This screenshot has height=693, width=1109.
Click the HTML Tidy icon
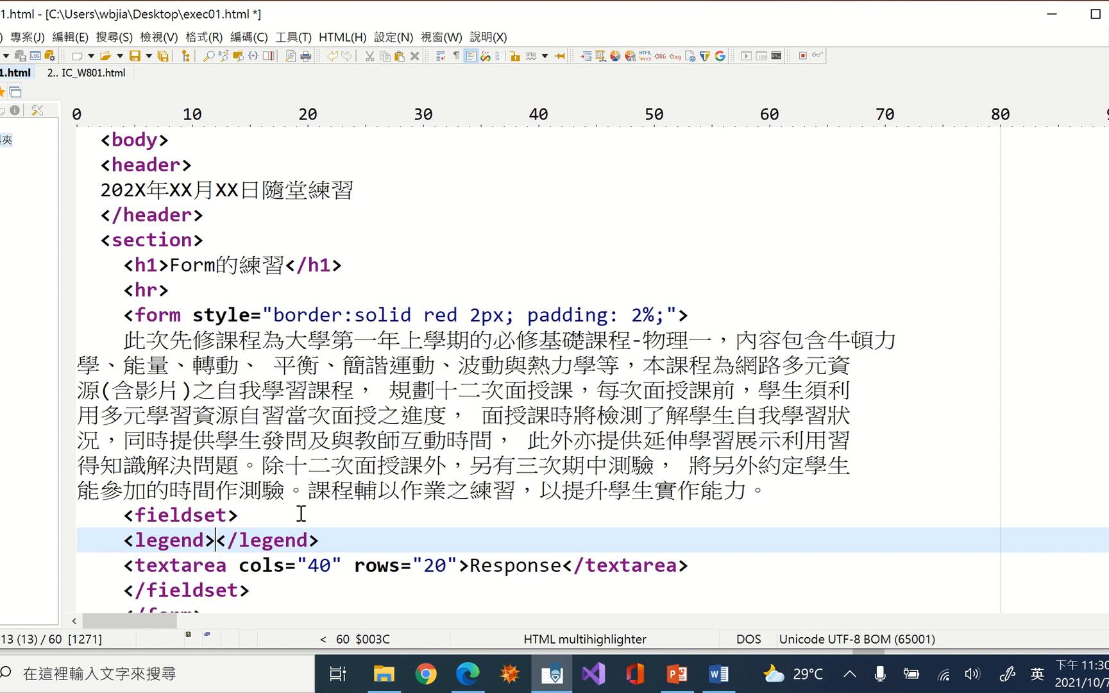705,56
